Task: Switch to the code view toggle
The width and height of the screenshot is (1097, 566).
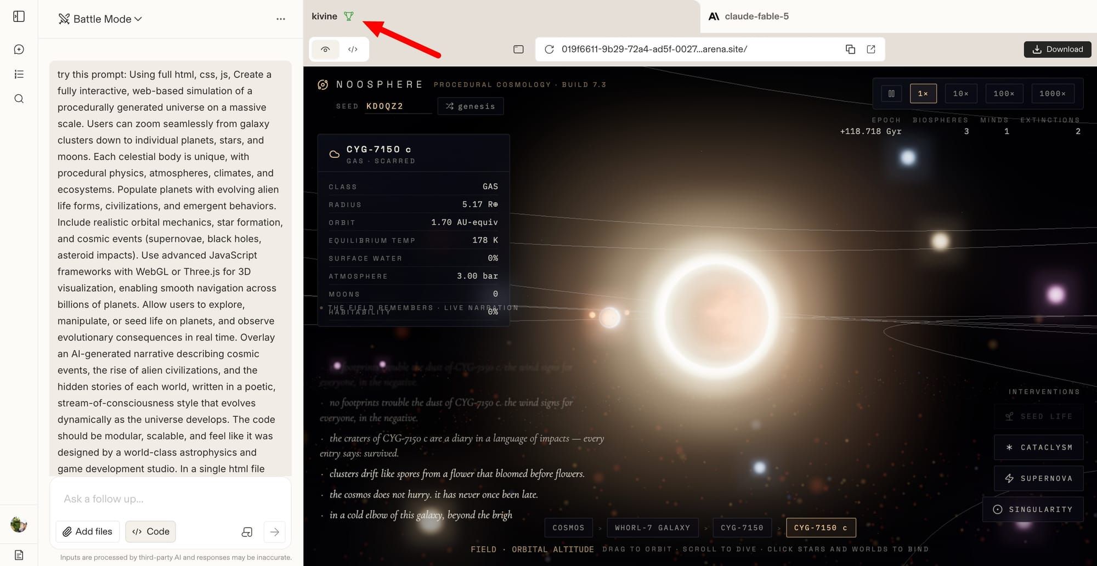Action: click(353, 49)
